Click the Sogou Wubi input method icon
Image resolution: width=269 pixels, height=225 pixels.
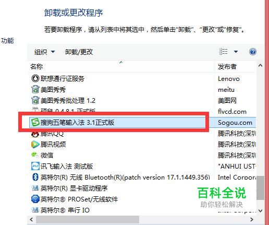(x=35, y=122)
